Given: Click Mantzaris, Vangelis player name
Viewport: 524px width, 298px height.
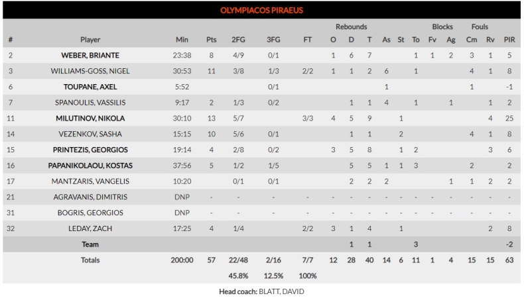Looking at the screenshot, I should (x=90, y=181).
